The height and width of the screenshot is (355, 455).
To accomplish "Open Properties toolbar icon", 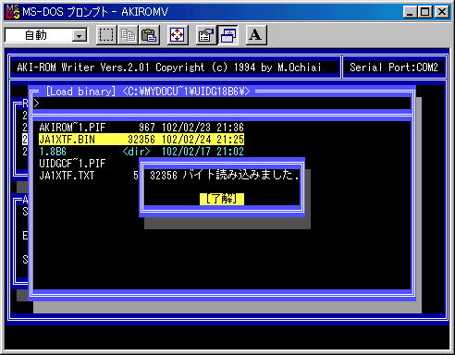I will pos(206,35).
